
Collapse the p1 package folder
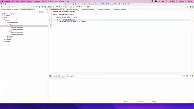coord(8,24)
